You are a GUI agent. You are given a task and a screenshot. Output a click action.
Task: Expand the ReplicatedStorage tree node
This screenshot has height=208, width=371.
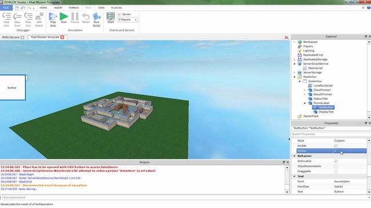pyautogui.click(x=294, y=60)
